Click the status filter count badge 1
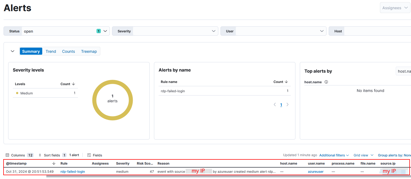This screenshot has width=411, height=179. (99, 31)
